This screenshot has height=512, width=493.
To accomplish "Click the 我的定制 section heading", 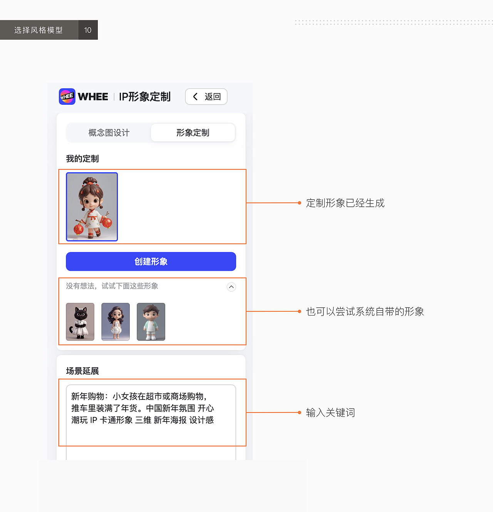I will point(82,158).
